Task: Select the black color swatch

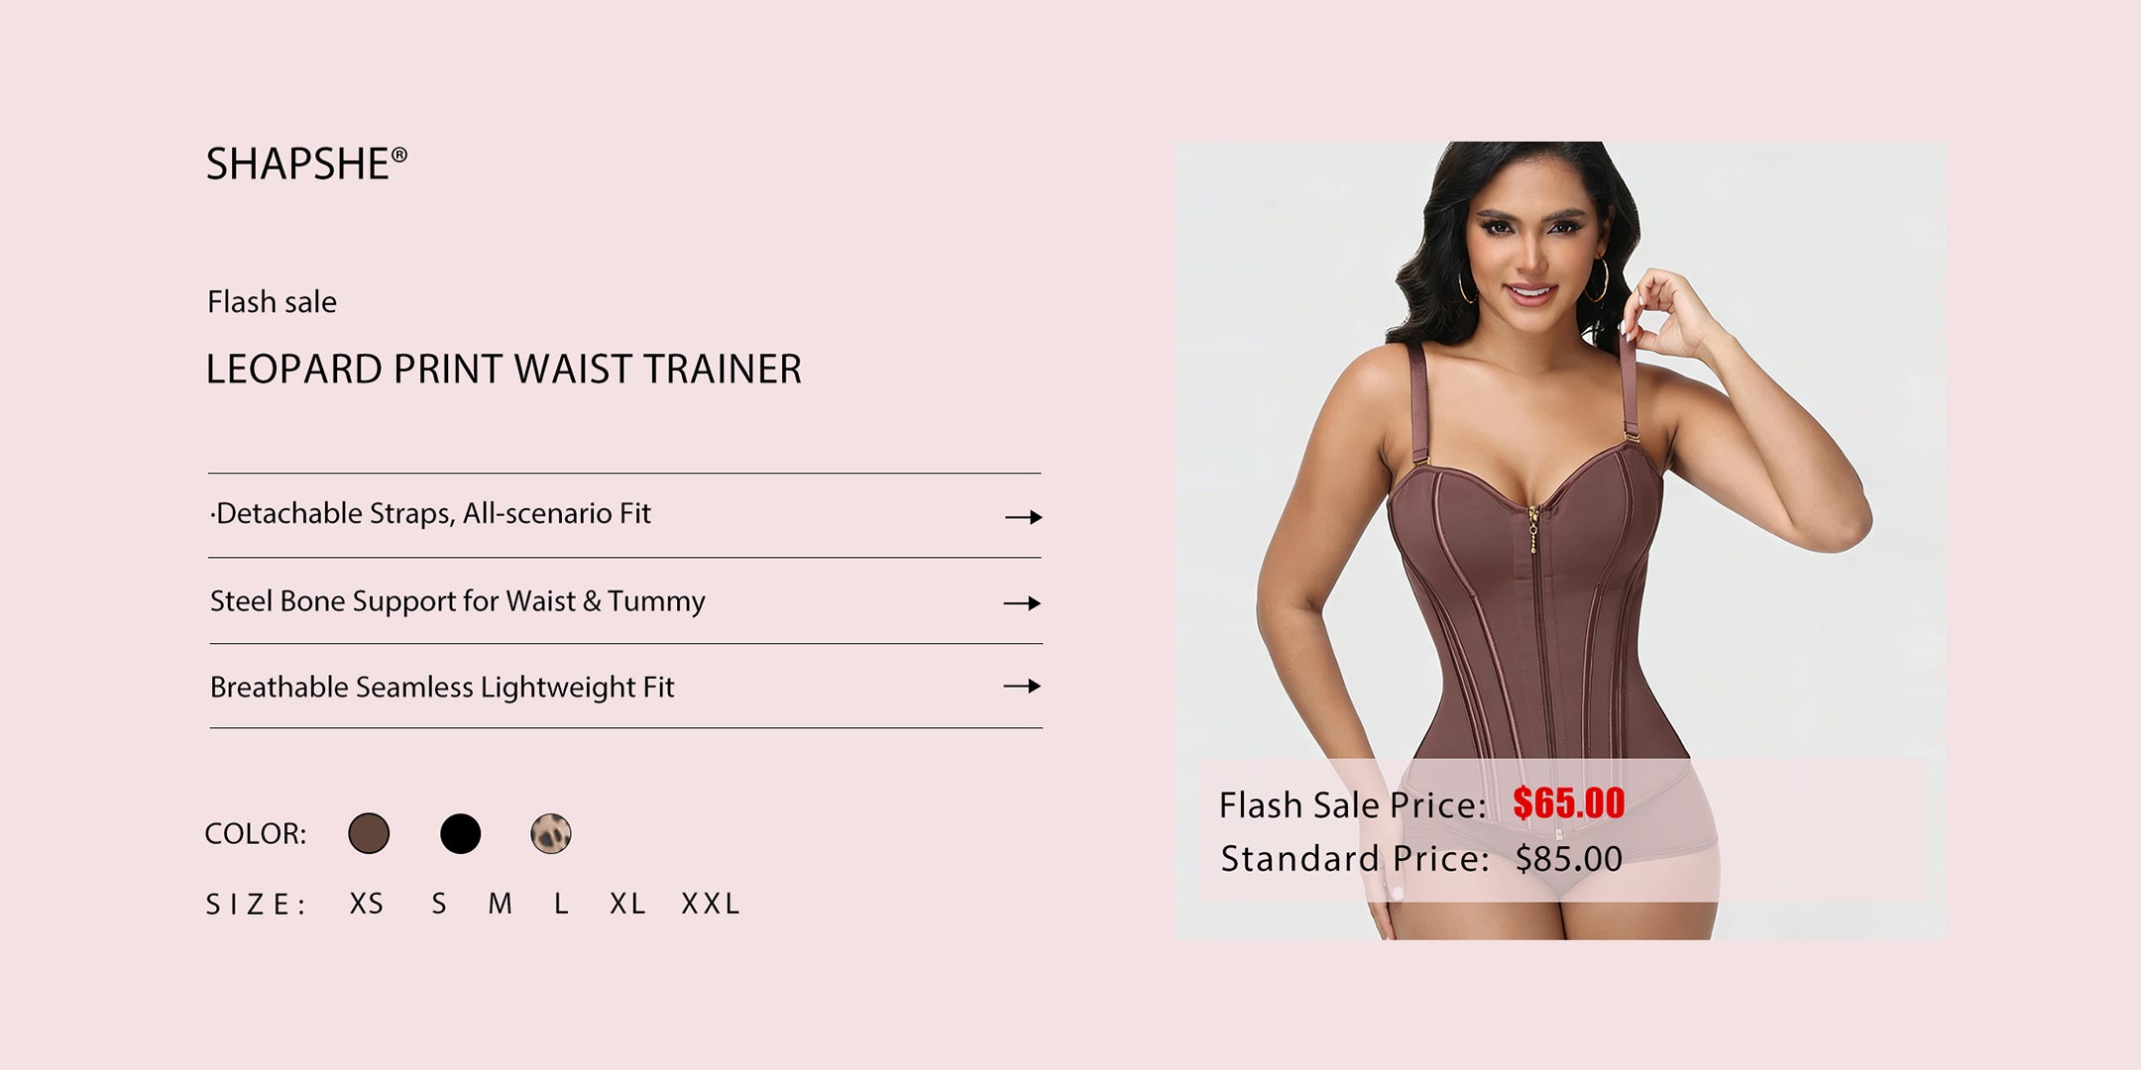Action: [460, 833]
